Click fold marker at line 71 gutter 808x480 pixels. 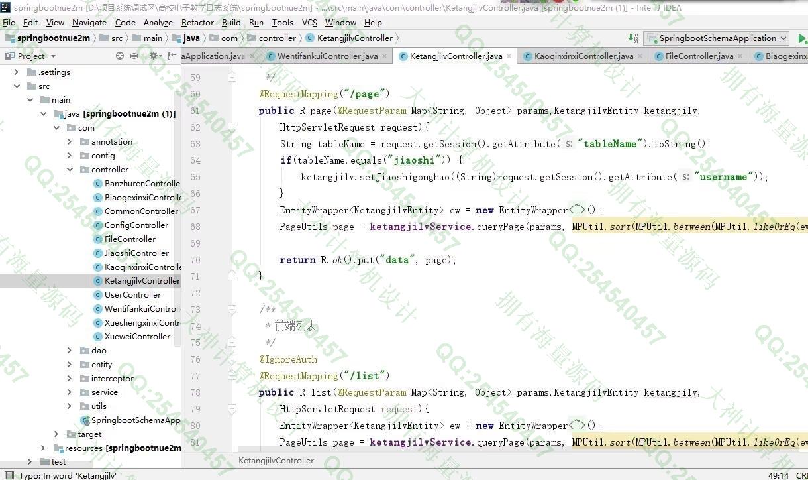tap(232, 276)
